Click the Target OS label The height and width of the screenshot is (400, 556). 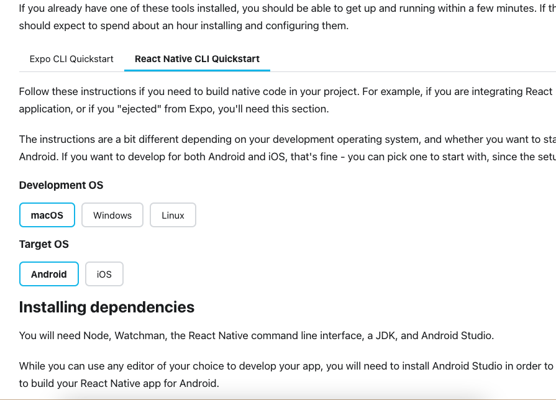(x=43, y=244)
